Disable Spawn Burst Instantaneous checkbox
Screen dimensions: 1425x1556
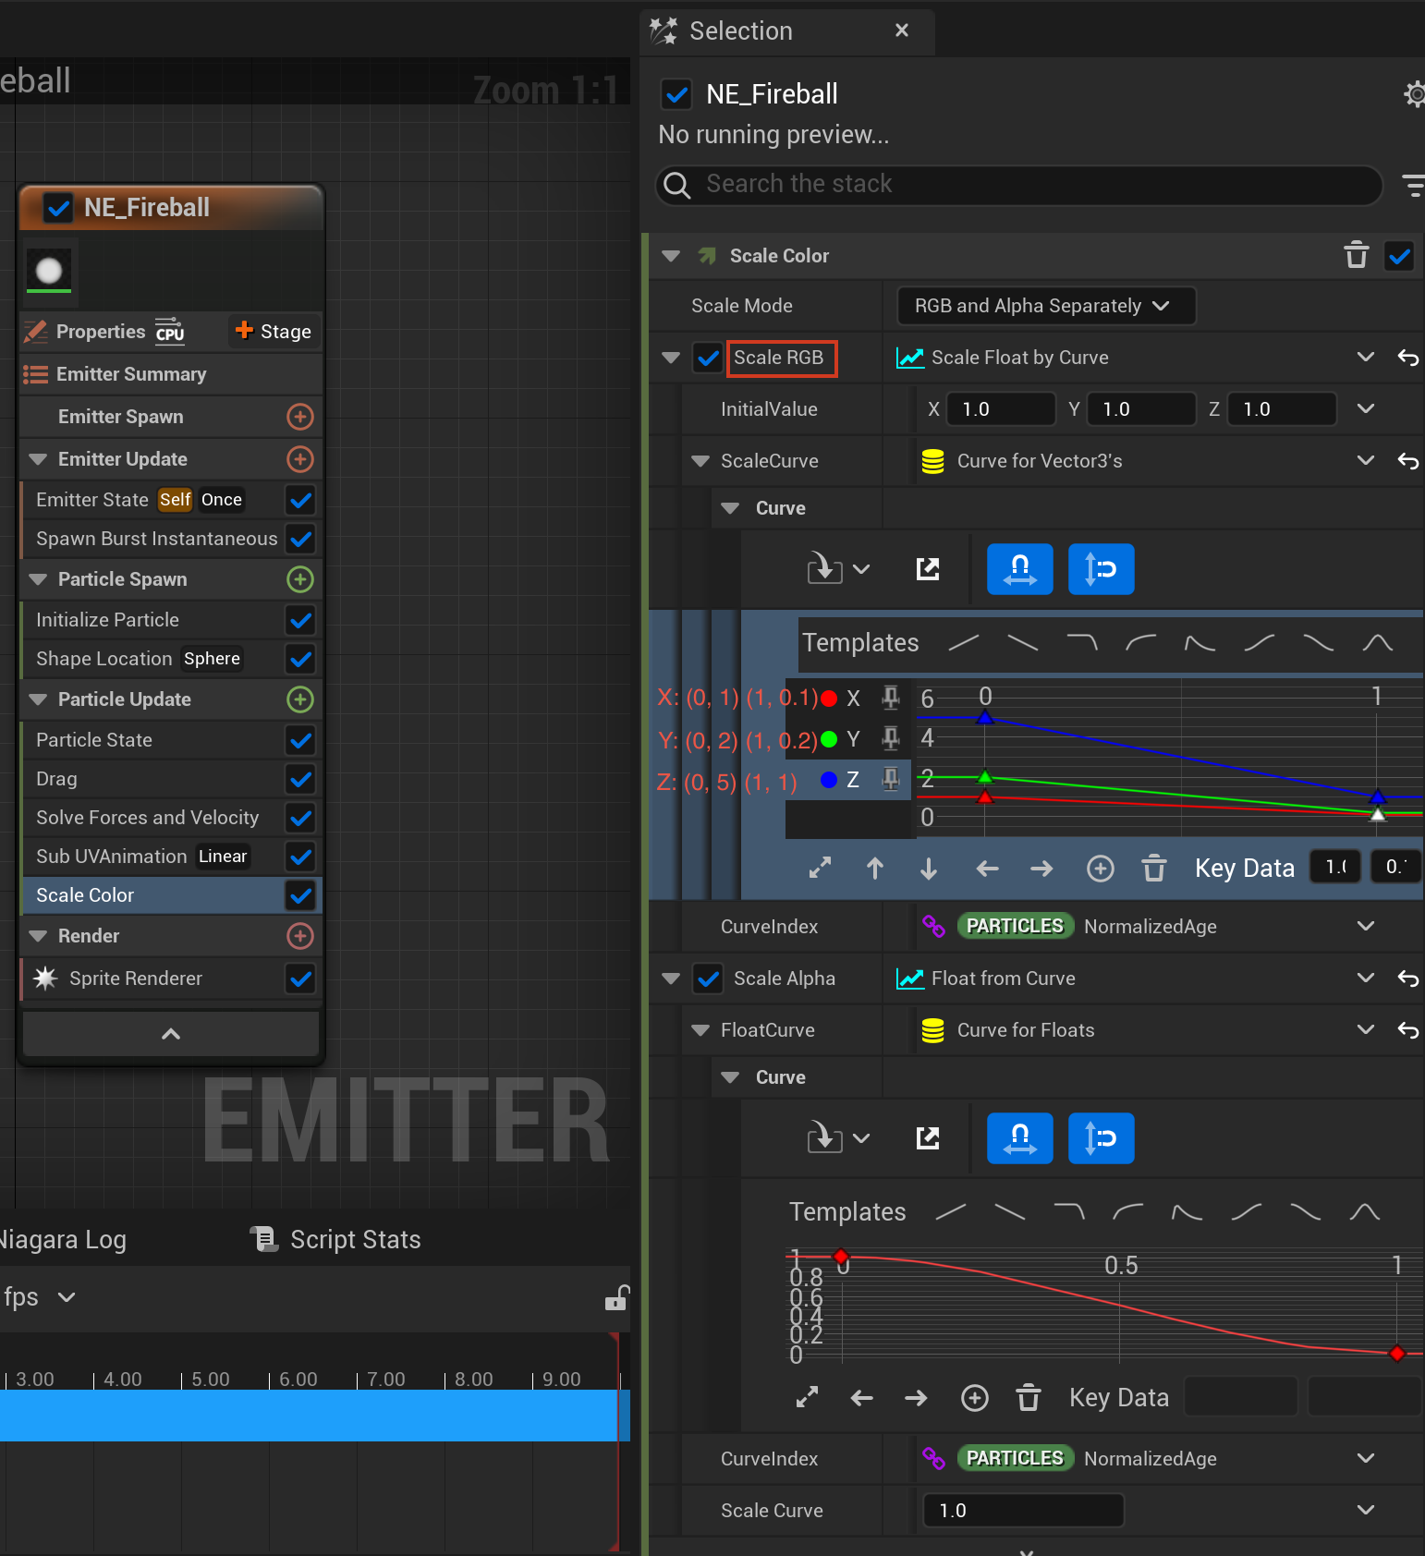(x=300, y=539)
